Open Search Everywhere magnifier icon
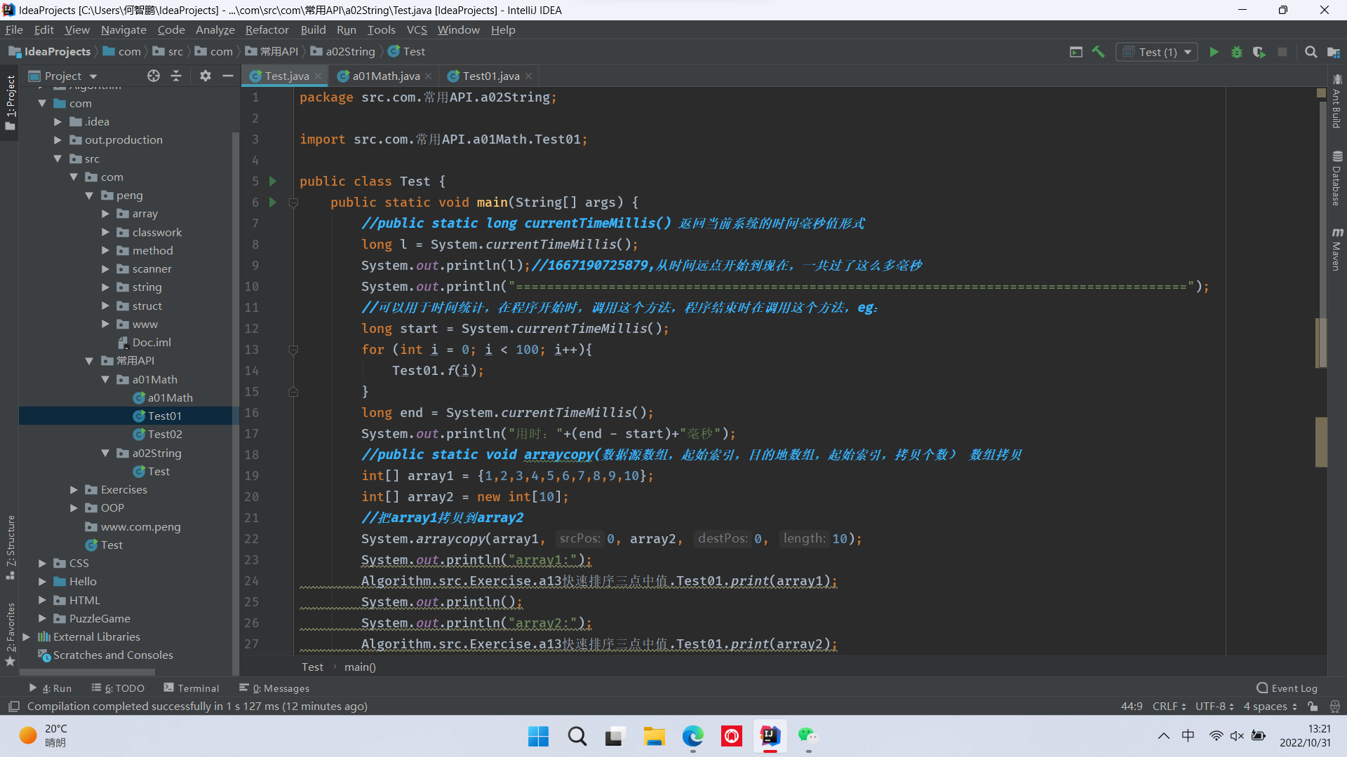Image resolution: width=1347 pixels, height=757 pixels. coord(1311,52)
